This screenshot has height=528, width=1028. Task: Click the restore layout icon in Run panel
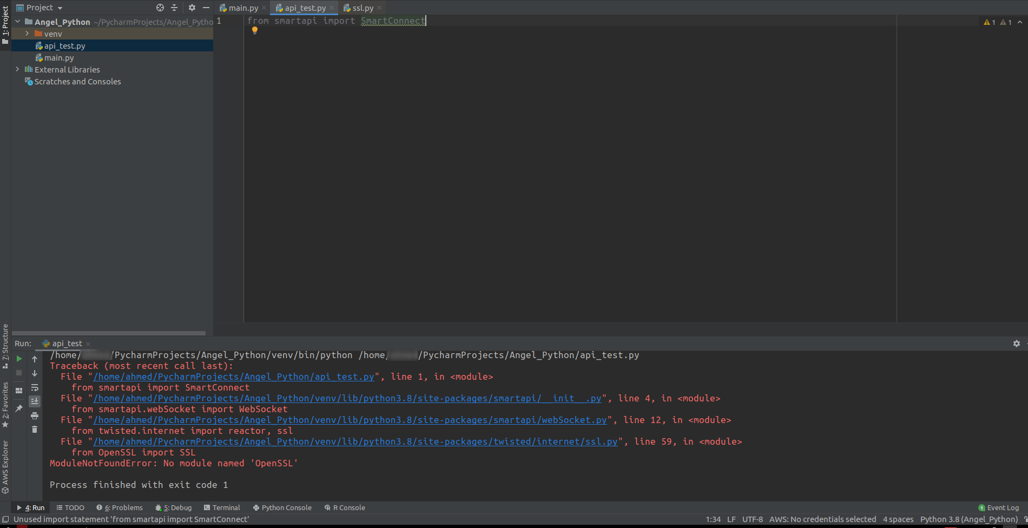tap(19, 390)
